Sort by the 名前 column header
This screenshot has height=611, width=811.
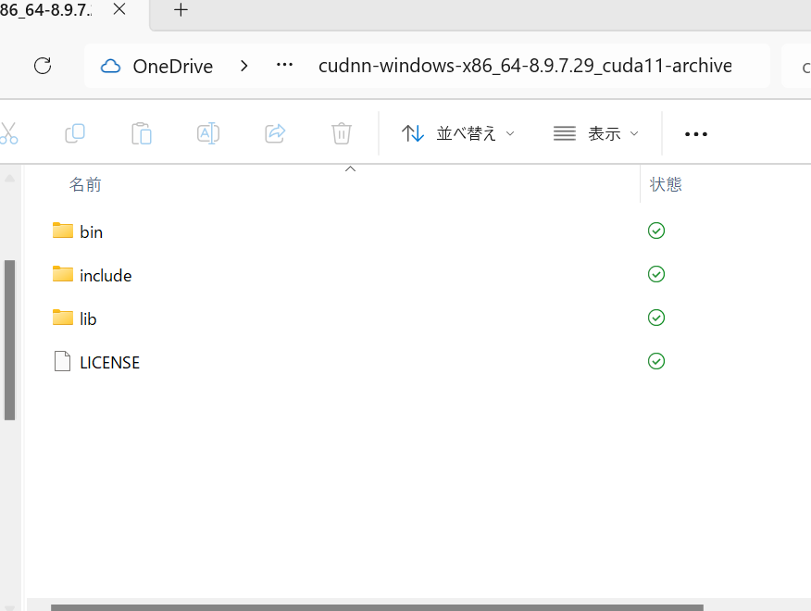click(85, 185)
